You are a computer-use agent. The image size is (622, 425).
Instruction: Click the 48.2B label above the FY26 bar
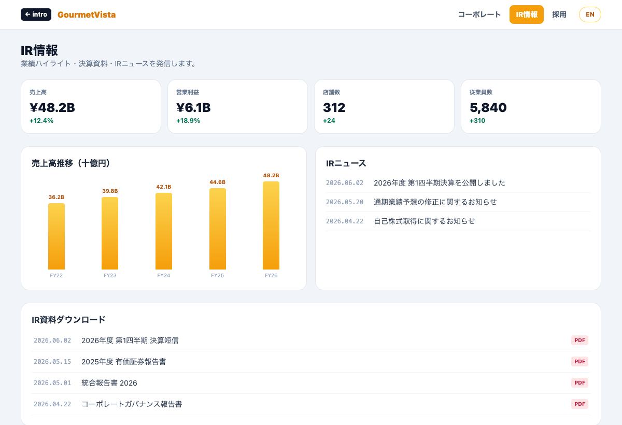pos(271,176)
